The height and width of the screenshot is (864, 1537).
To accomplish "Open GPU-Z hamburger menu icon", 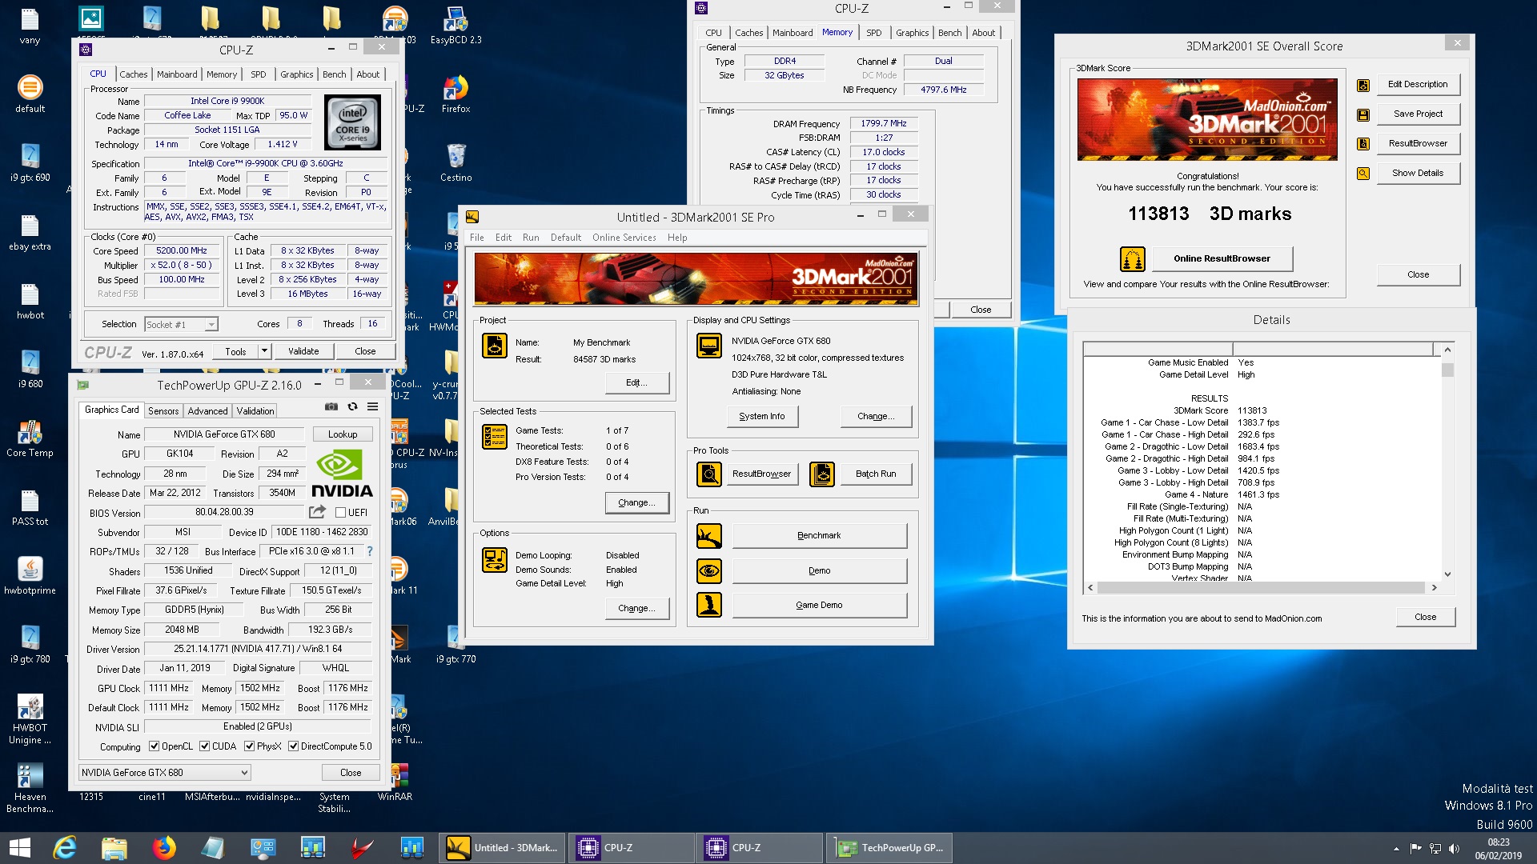I will pos(373,406).
